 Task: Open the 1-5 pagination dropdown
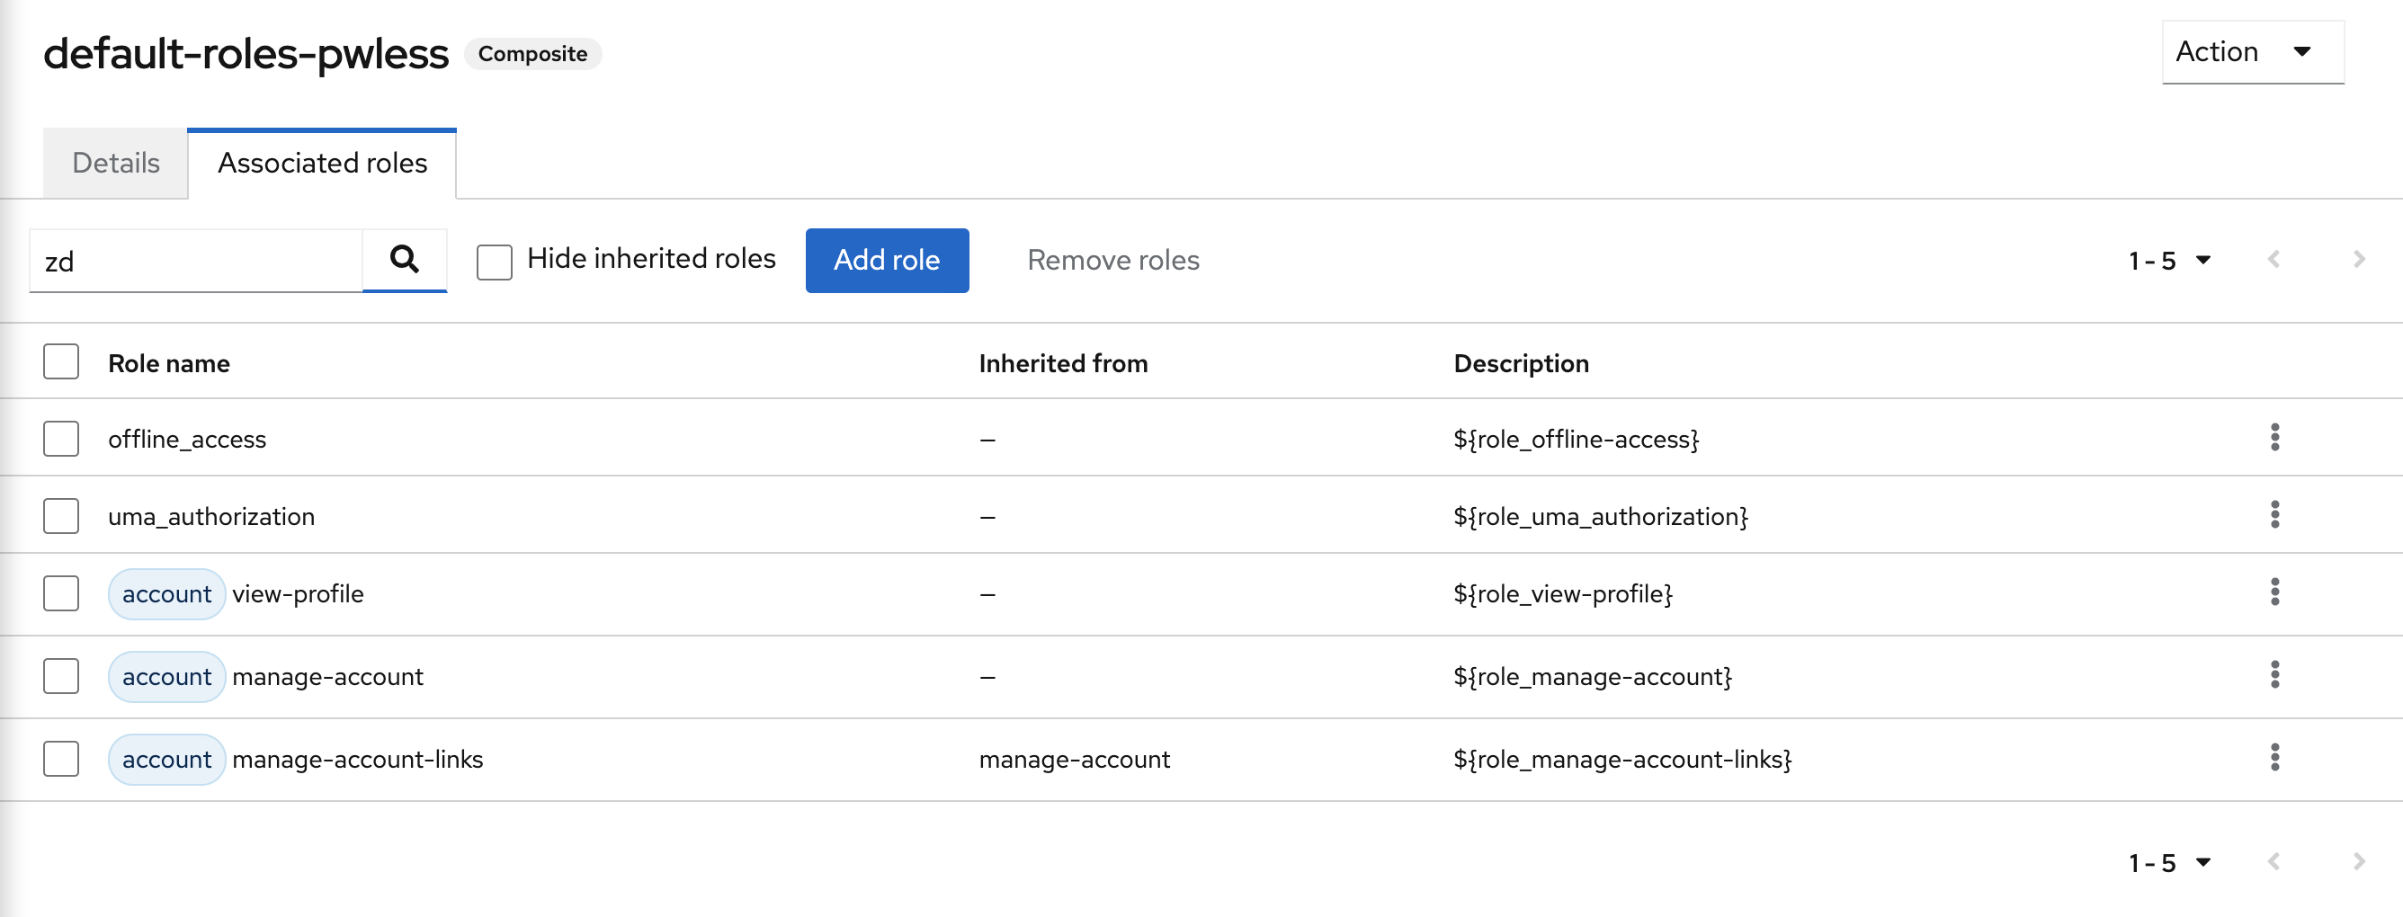click(2168, 261)
